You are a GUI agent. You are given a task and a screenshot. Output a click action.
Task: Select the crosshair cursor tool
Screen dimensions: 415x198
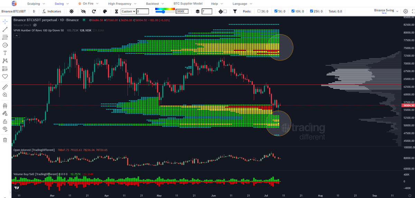tap(5, 21)
